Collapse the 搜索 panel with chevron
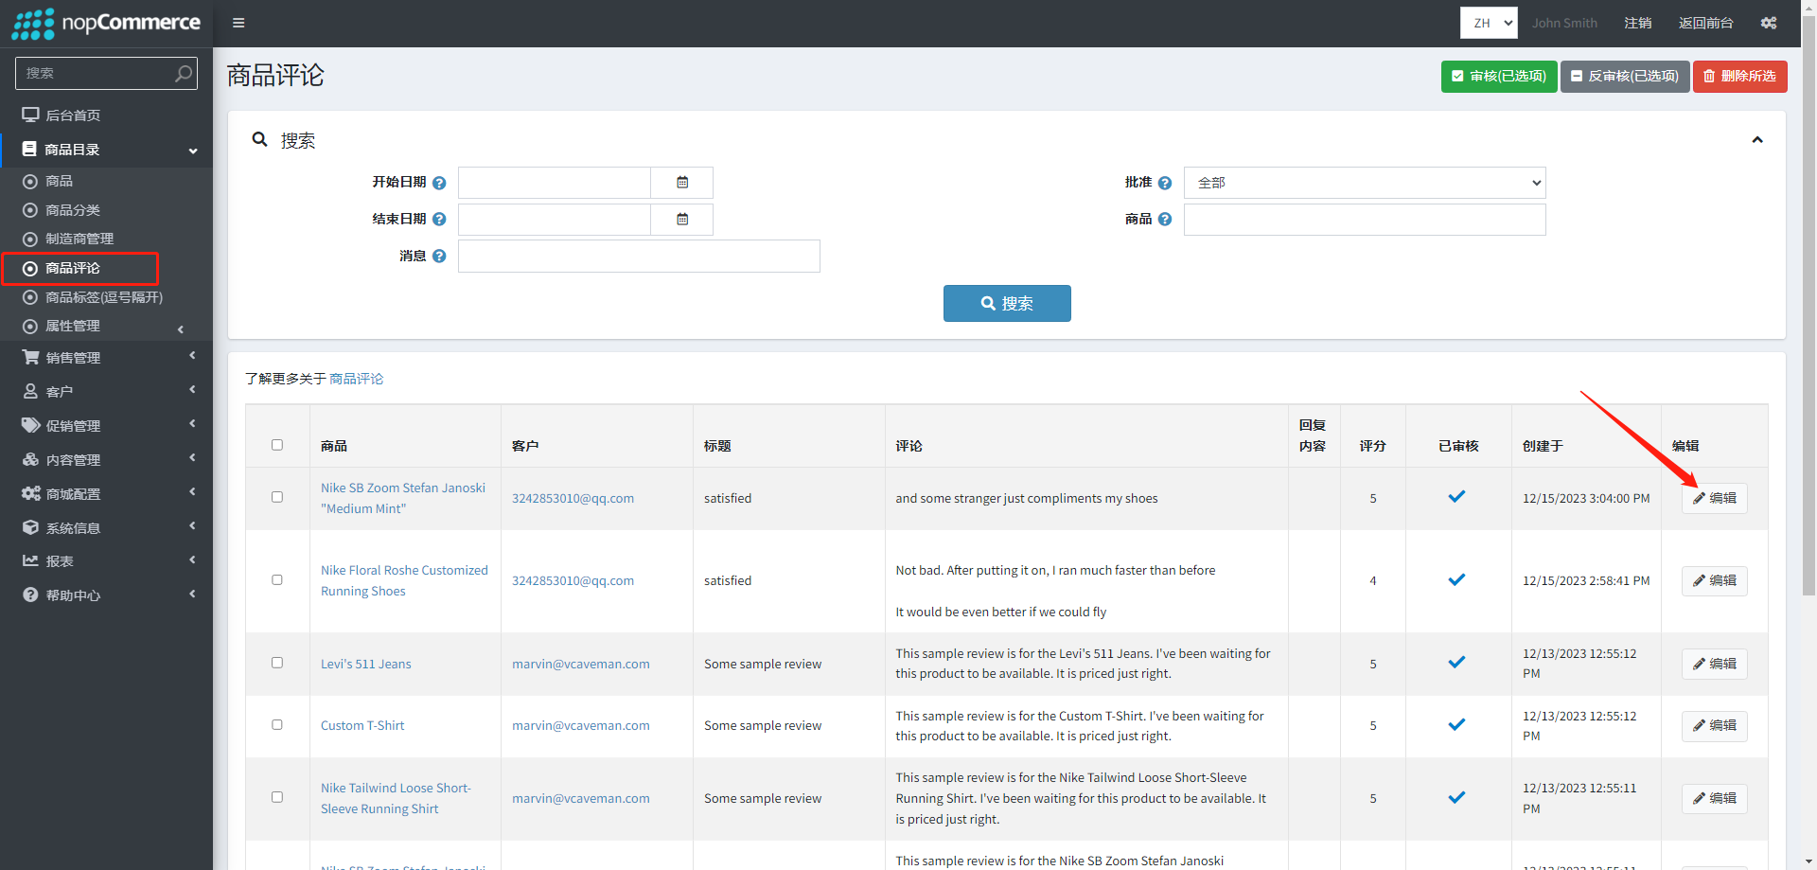Image resolution: width=1817 pixels, height=870 pixels. pyautogui.click(x=1757, y=140)
